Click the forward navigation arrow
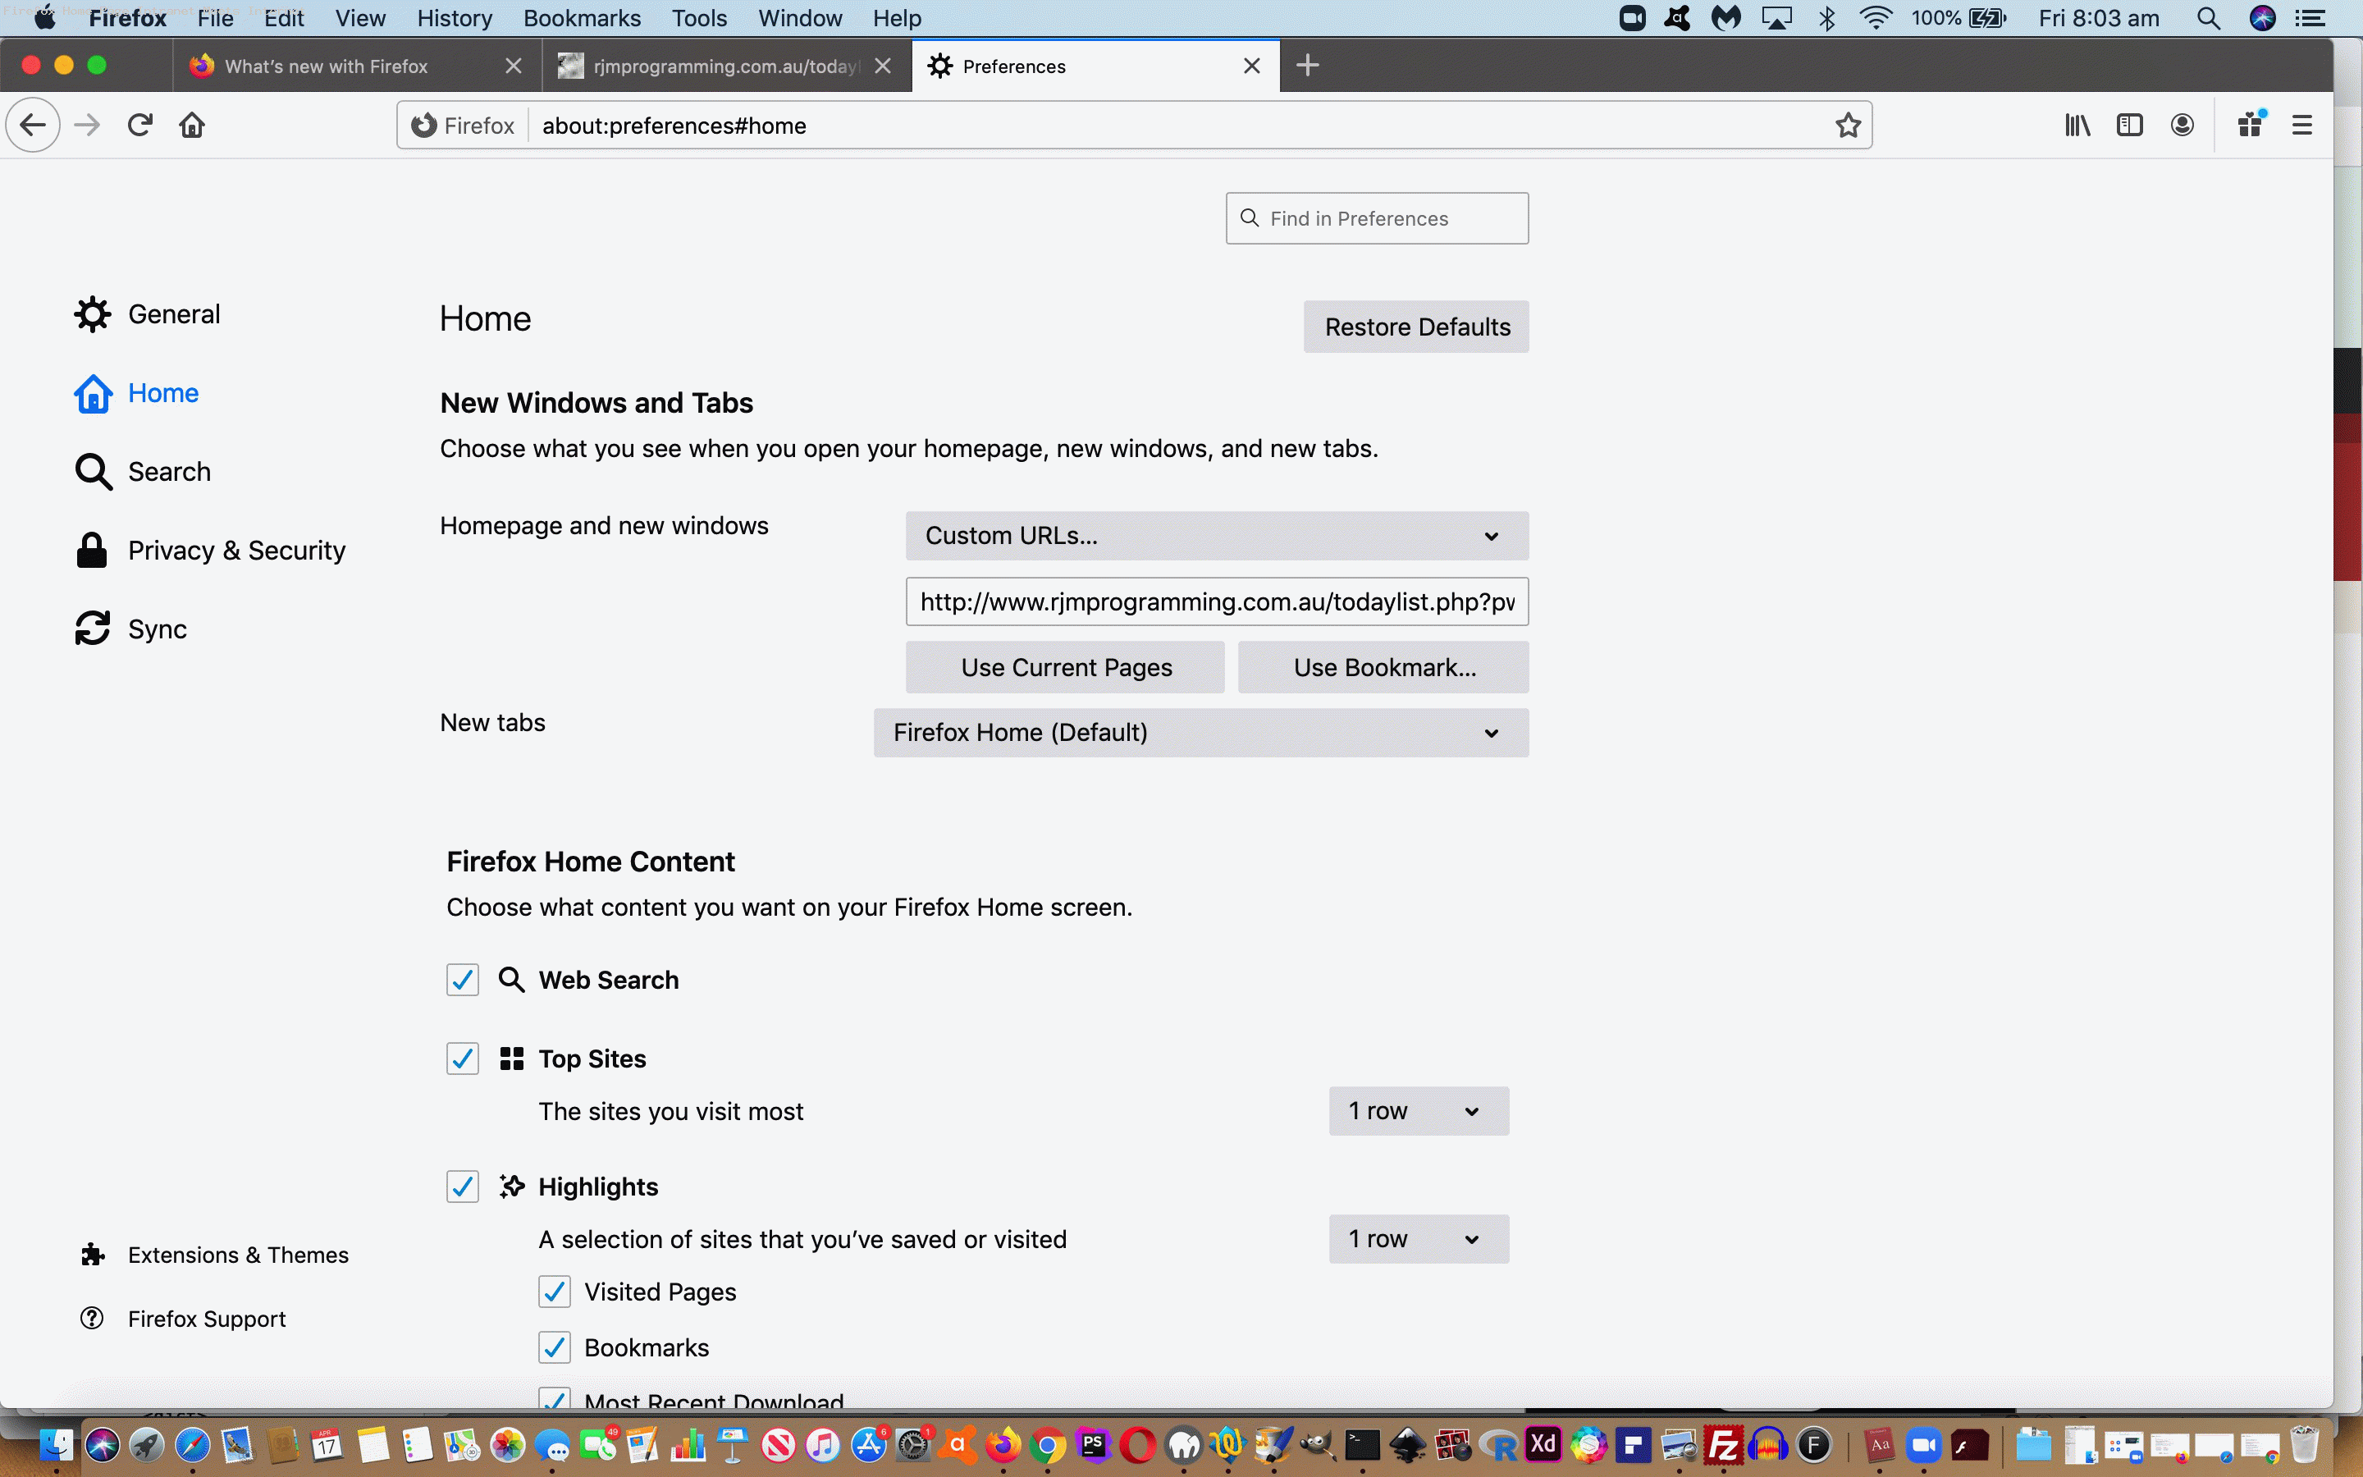Screen dimensions: 2363x1477 88,125
